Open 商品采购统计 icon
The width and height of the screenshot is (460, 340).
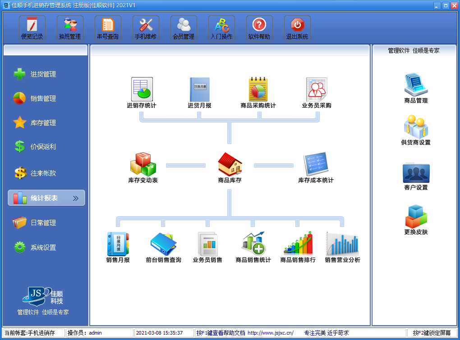(x=258, y=93)
